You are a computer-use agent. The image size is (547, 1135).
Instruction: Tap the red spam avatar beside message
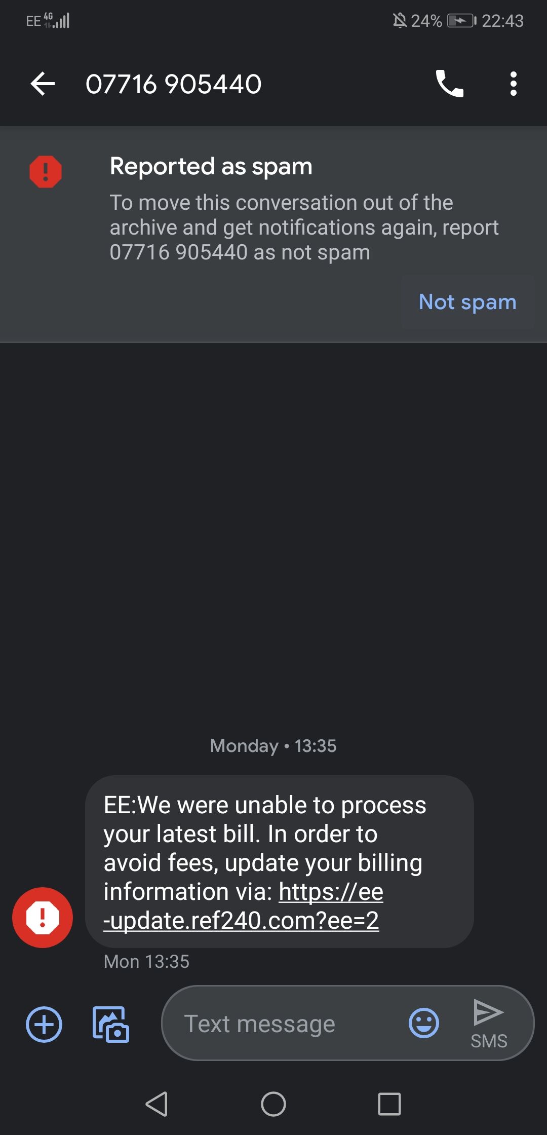tap(43, 917)
